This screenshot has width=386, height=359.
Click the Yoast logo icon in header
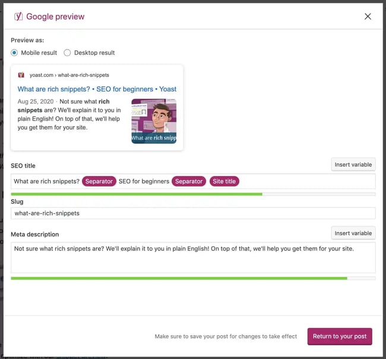(x=18, y=16)
